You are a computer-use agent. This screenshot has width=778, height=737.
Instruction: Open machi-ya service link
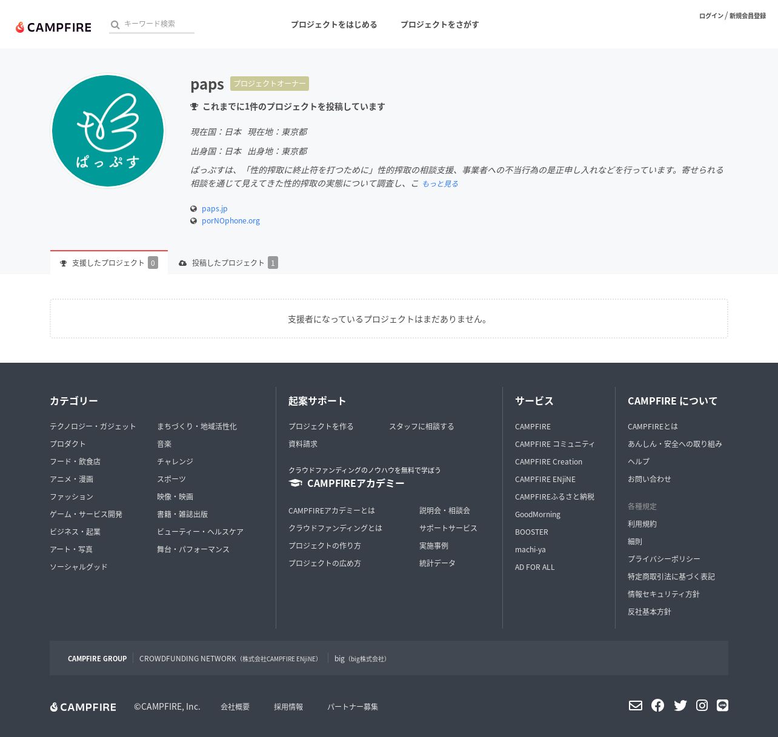pyautogui.click(x=530, y=549)
